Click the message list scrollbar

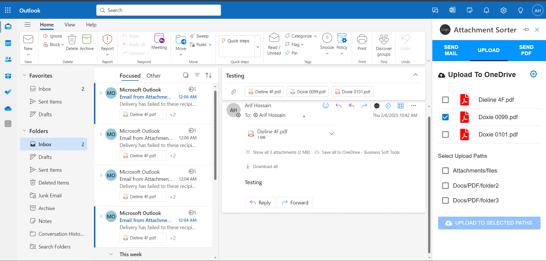point(215,136)
